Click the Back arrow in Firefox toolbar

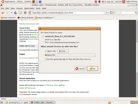3,13
